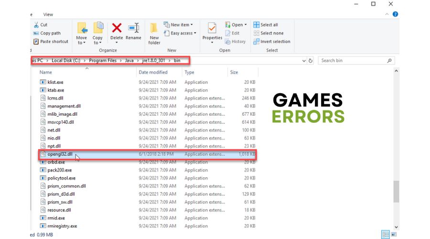430x239 pixels.
Task: Open the View ribbon tab
Action: click(x=48, y=14)
